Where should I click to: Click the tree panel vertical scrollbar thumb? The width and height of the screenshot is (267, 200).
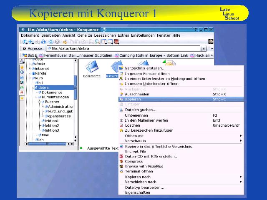pos(76,87)
